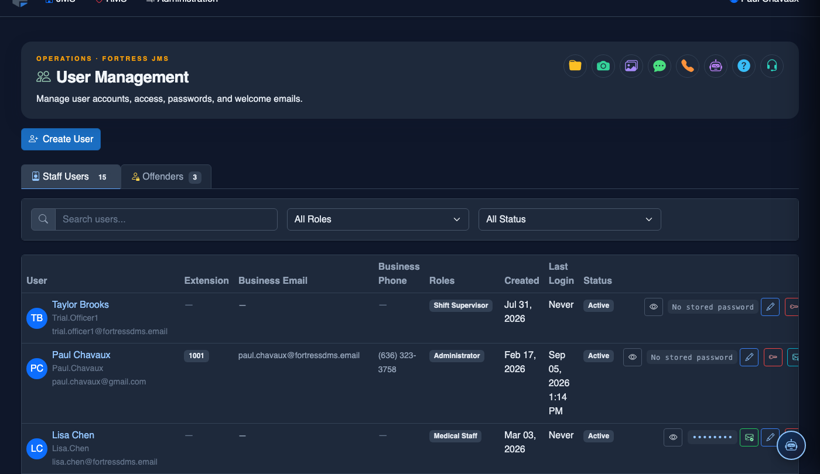
Task: Edit Taylor Brooks with the pencil icon
Action: click(x=770, y=307)
